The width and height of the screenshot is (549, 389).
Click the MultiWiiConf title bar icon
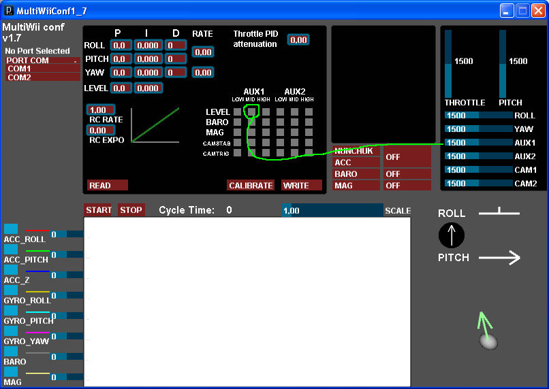(8, 10)
